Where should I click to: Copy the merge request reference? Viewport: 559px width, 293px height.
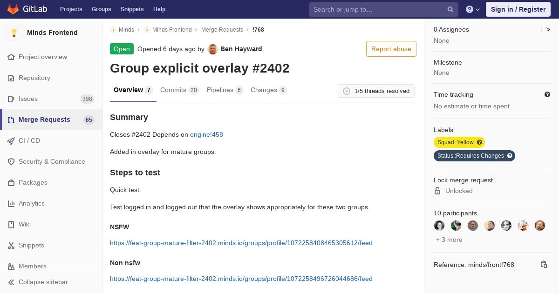[x=544, y=264]
